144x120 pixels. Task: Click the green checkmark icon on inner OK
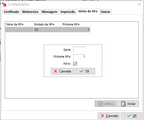click(82, 71)
